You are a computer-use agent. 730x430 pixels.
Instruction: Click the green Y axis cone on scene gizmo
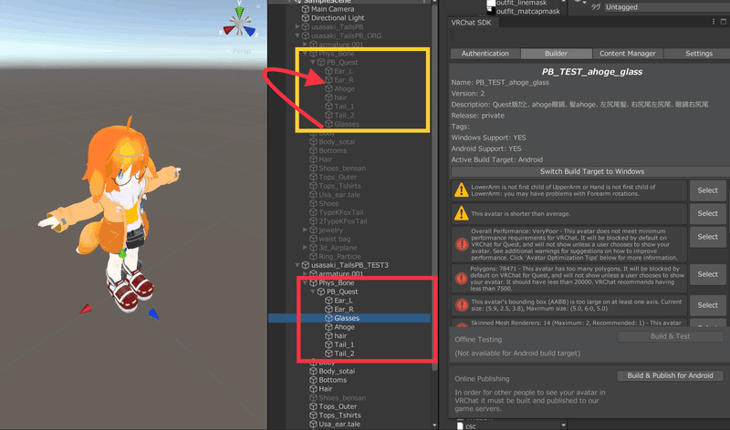(239, 11)
